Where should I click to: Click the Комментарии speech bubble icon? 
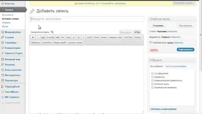[3, 48]
